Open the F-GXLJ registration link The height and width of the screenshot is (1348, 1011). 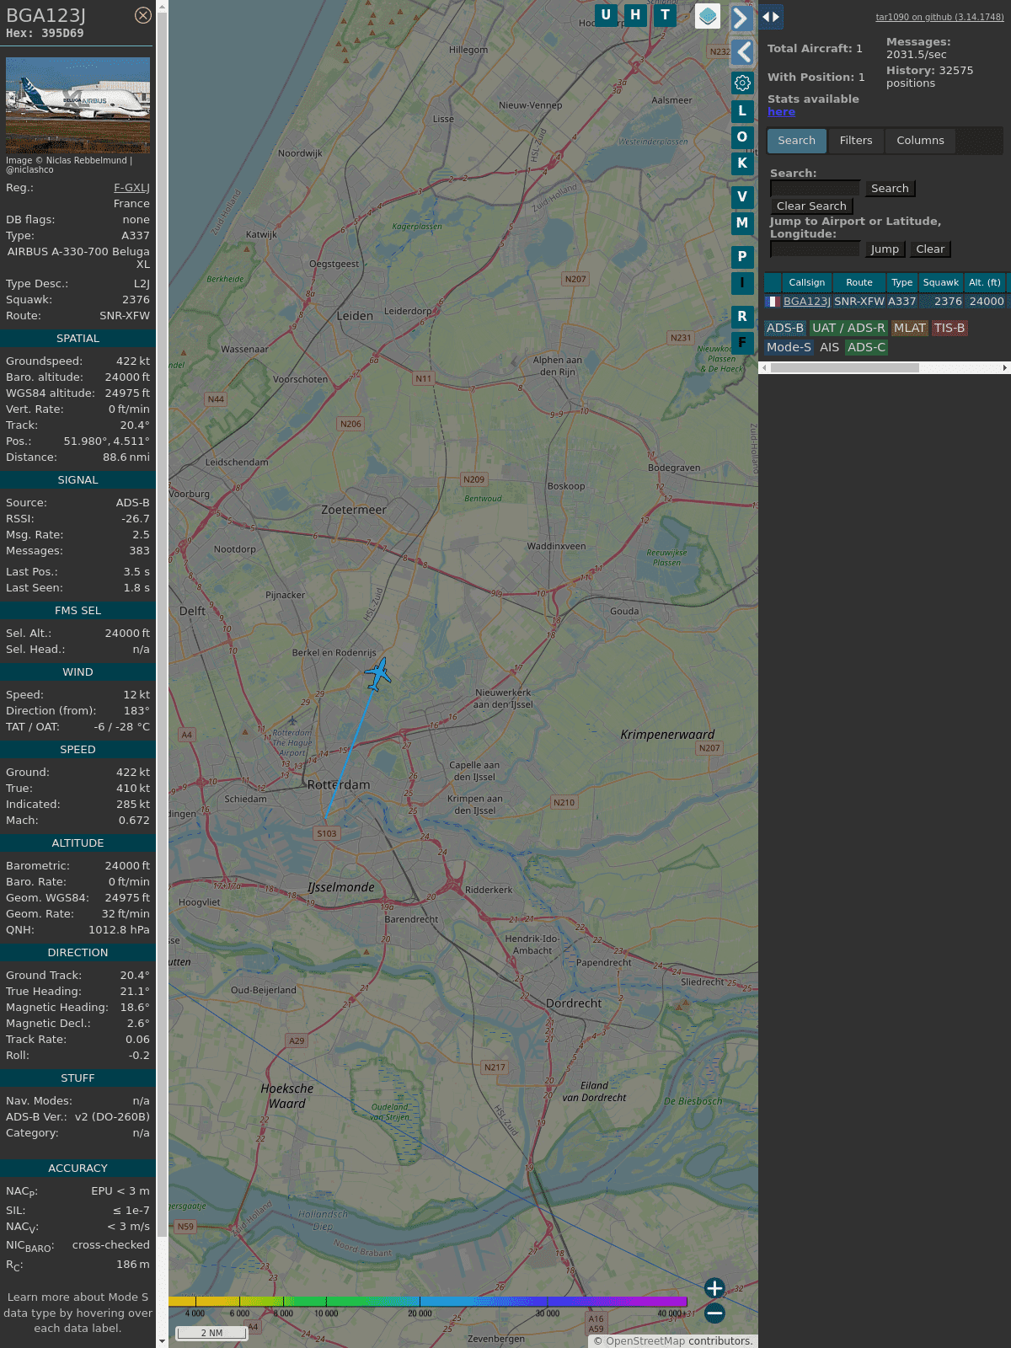[131, 188]
